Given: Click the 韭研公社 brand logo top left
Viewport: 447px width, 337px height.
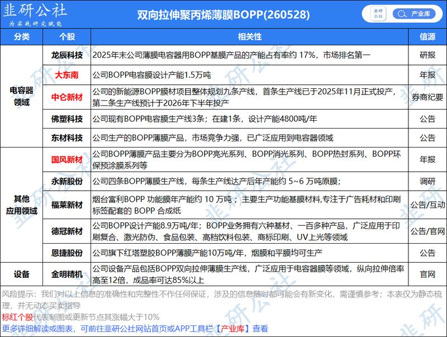Looking at the screenshot, I should coord(35,15).
